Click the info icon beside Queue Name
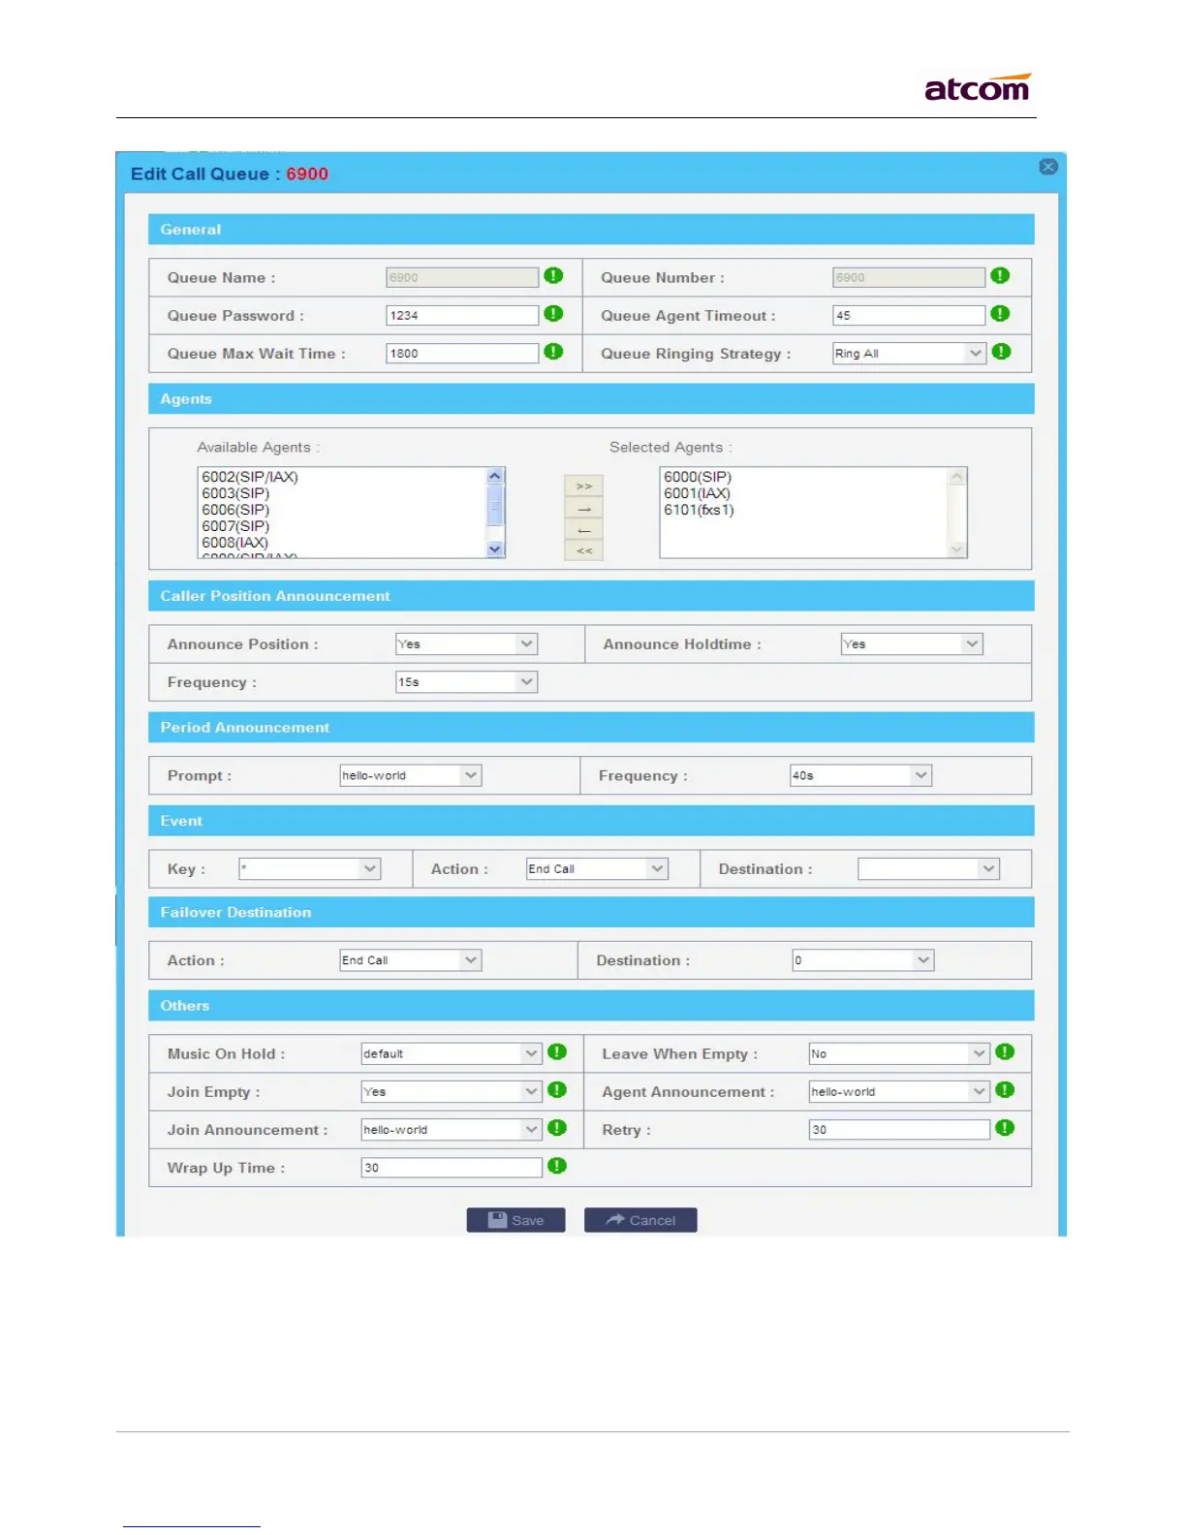Image resolution: width=1186 pixels, height=1535 pixels. pos(553,276)
